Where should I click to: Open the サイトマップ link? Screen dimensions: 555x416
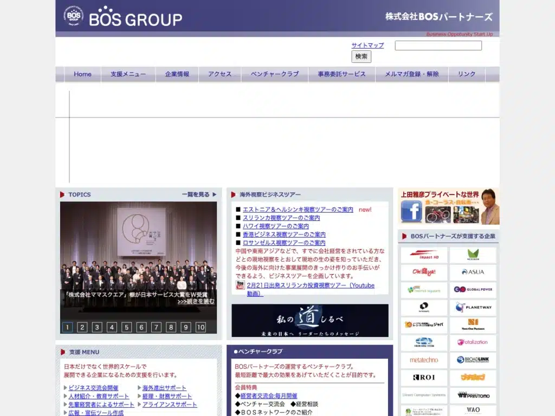367,45
